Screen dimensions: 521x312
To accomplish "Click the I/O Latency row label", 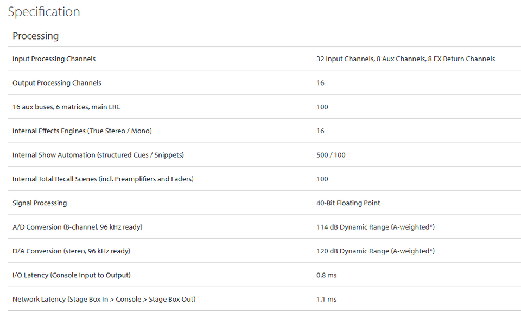I will (72, 275).
